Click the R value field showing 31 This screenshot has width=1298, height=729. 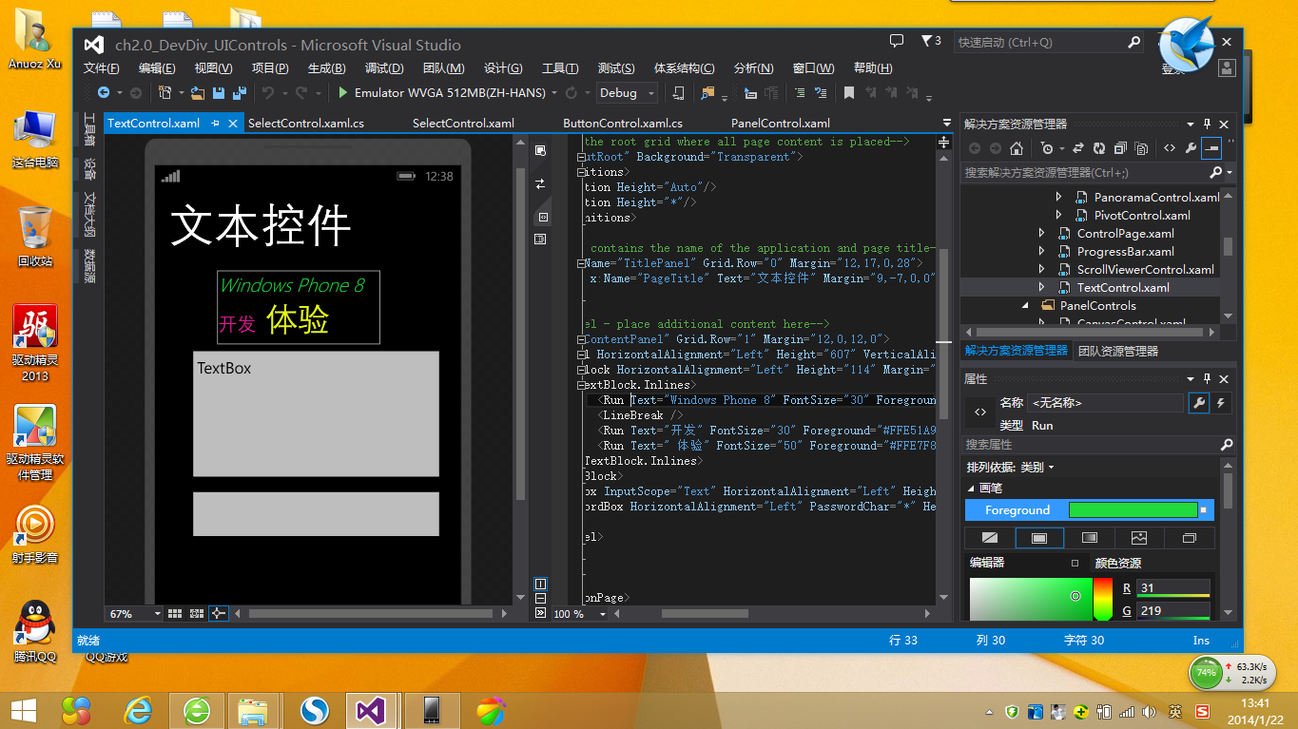(x=1173, y=587)
